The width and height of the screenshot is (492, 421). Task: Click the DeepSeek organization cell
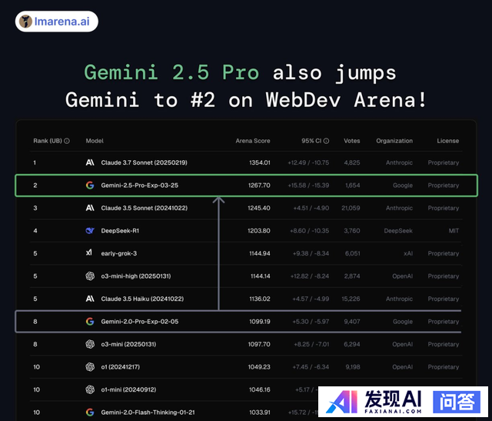tap(398, 231)
